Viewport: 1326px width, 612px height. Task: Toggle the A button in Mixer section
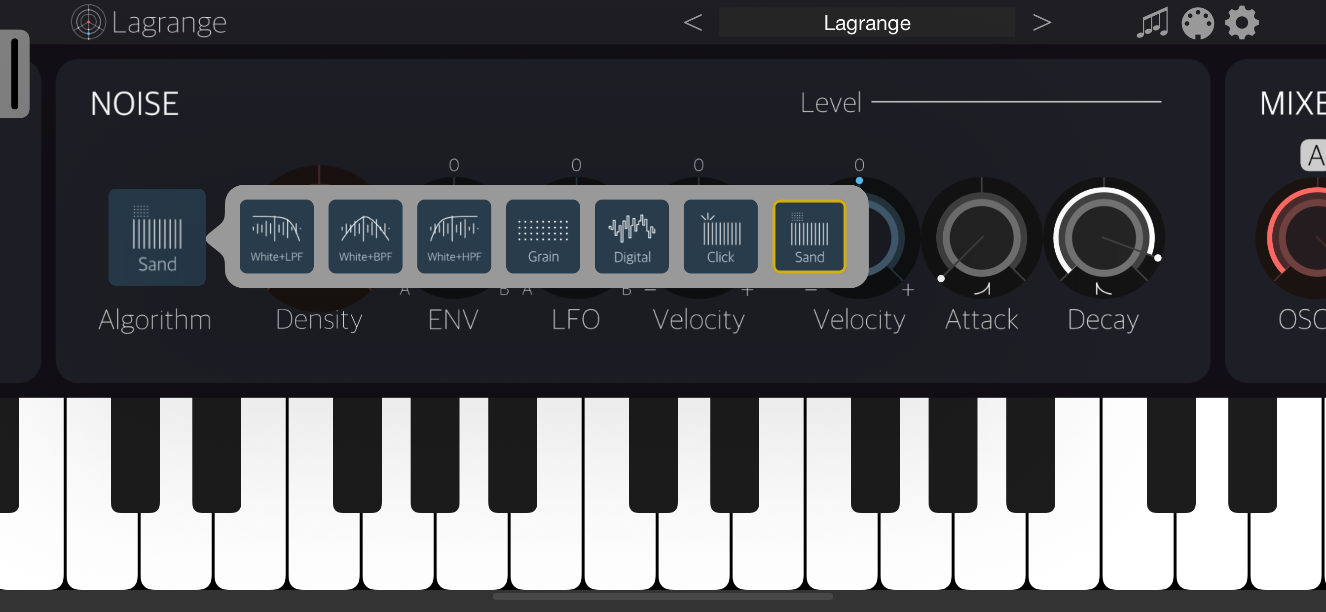[1314, 155]
